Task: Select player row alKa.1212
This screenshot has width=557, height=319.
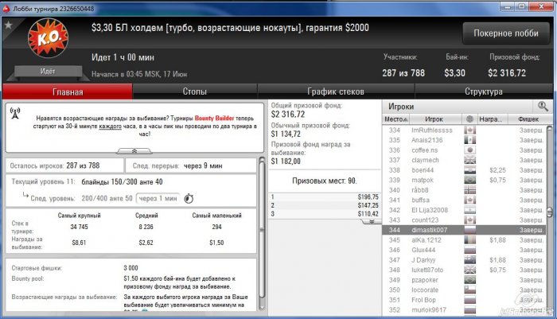Action: [464, 239]
